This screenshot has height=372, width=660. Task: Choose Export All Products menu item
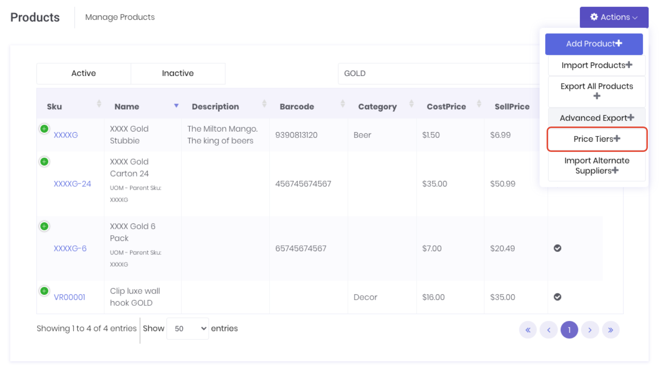597,91
